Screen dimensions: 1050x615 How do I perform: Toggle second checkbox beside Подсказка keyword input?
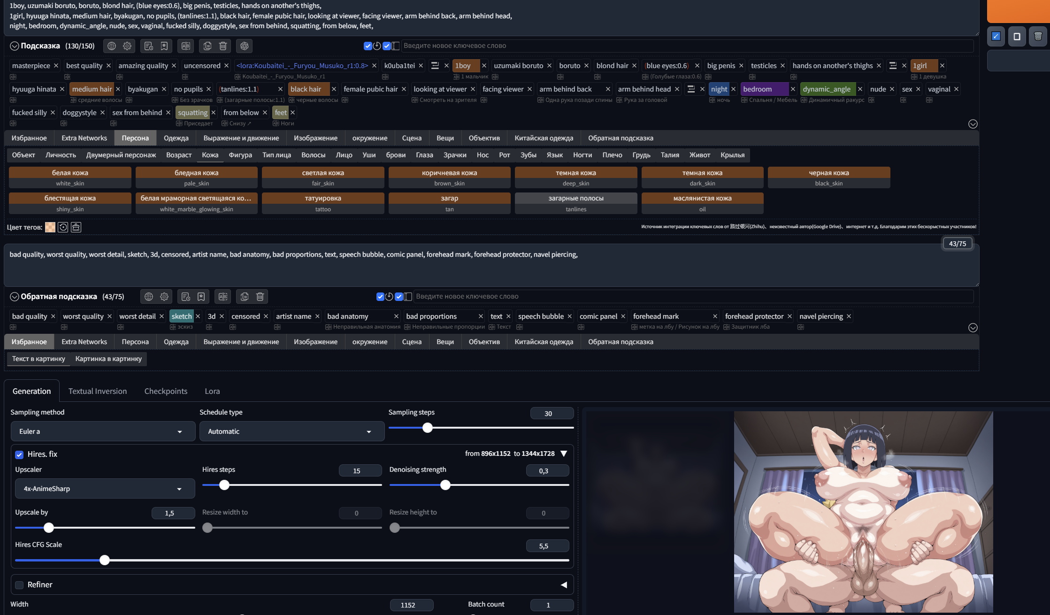(387, 46)
